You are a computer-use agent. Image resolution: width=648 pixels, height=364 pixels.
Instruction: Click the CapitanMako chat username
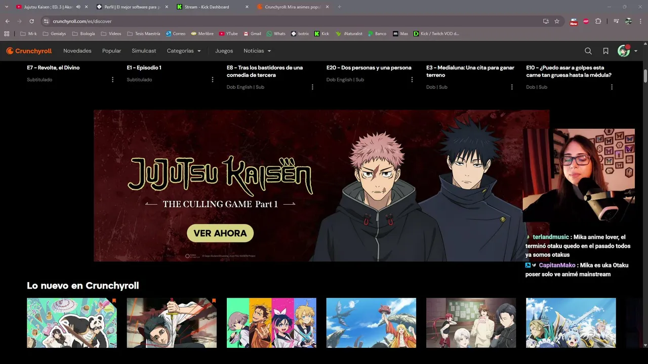coord(557,265)
